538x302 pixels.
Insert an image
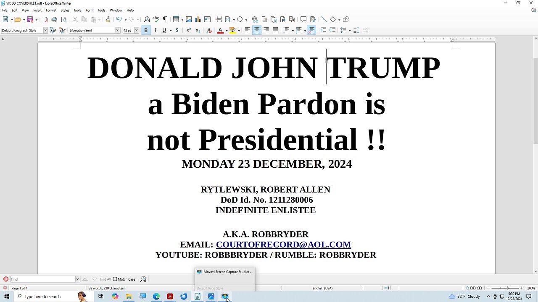(189, 19)
